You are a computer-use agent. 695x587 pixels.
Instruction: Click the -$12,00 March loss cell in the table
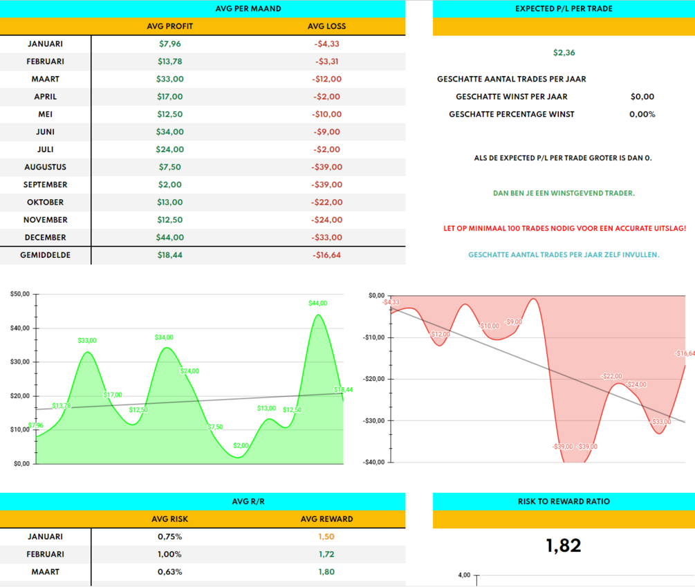coord(326,79)
